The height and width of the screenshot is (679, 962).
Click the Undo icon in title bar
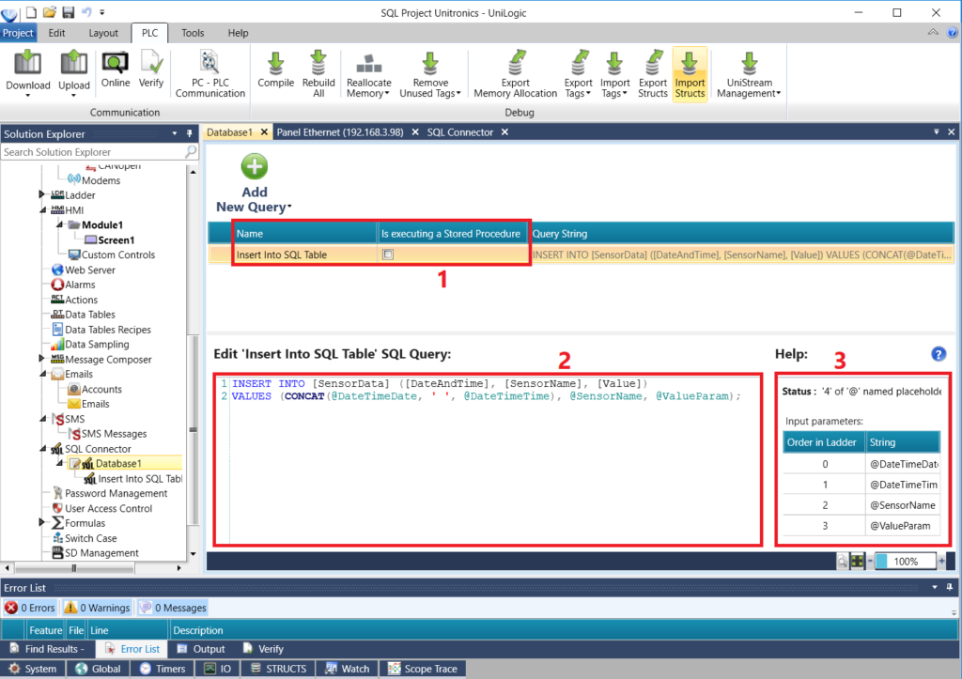86,11
